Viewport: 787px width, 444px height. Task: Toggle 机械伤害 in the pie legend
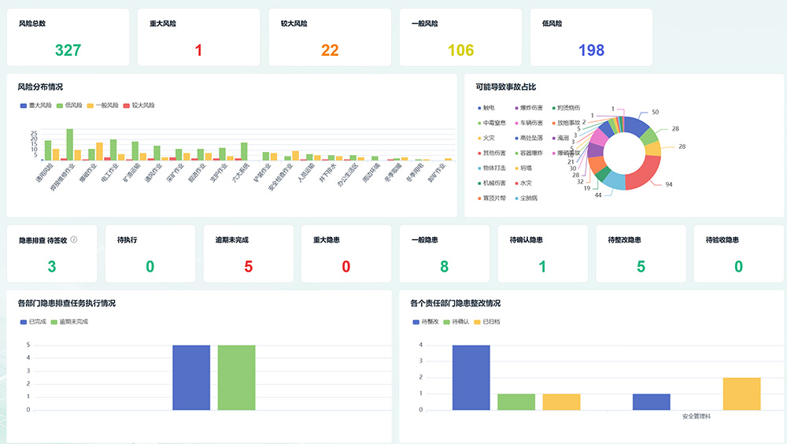[x=492, y=183]
